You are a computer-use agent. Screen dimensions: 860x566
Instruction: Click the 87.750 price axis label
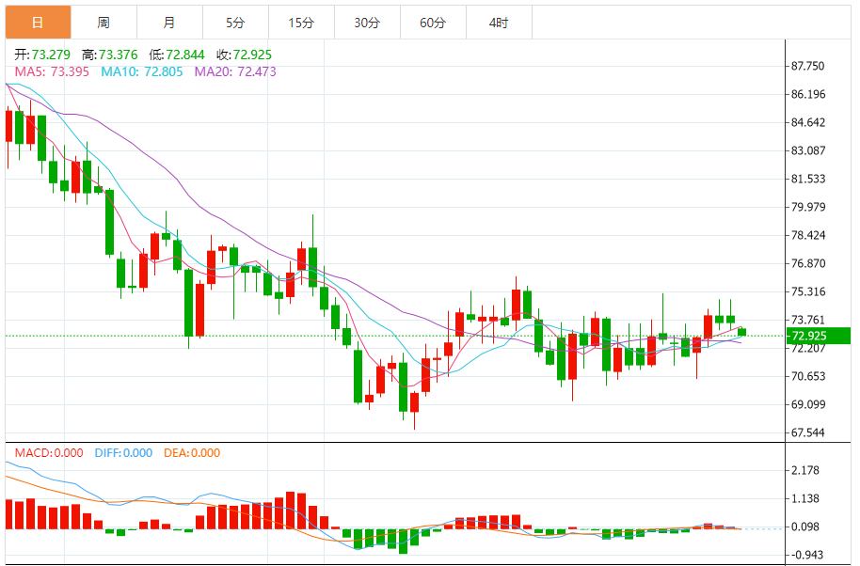(807, 66)
